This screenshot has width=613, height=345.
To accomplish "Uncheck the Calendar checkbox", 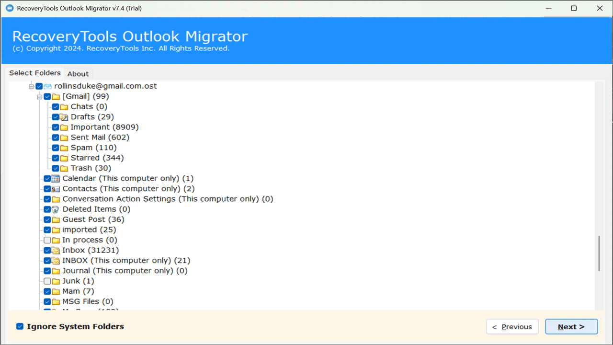I will pyautogui.click(x=47, y=179).
